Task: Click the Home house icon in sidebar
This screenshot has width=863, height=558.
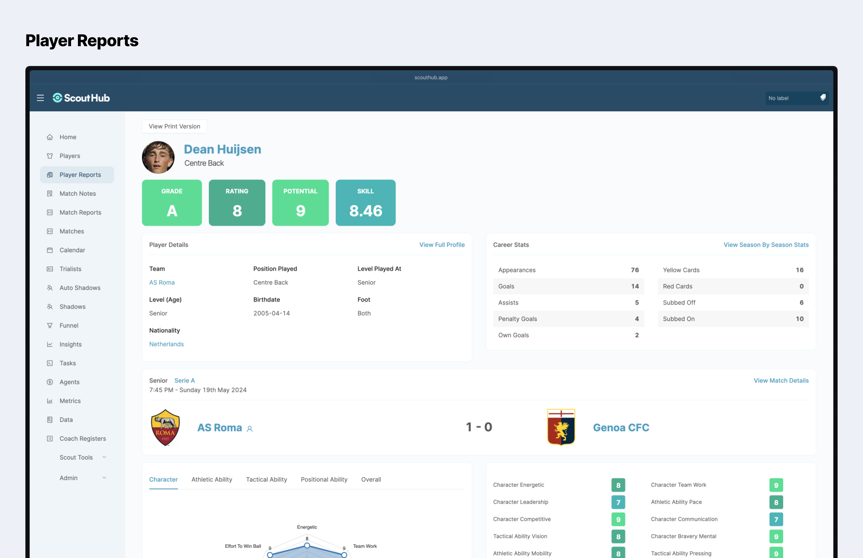Action: tap(50, 137)
